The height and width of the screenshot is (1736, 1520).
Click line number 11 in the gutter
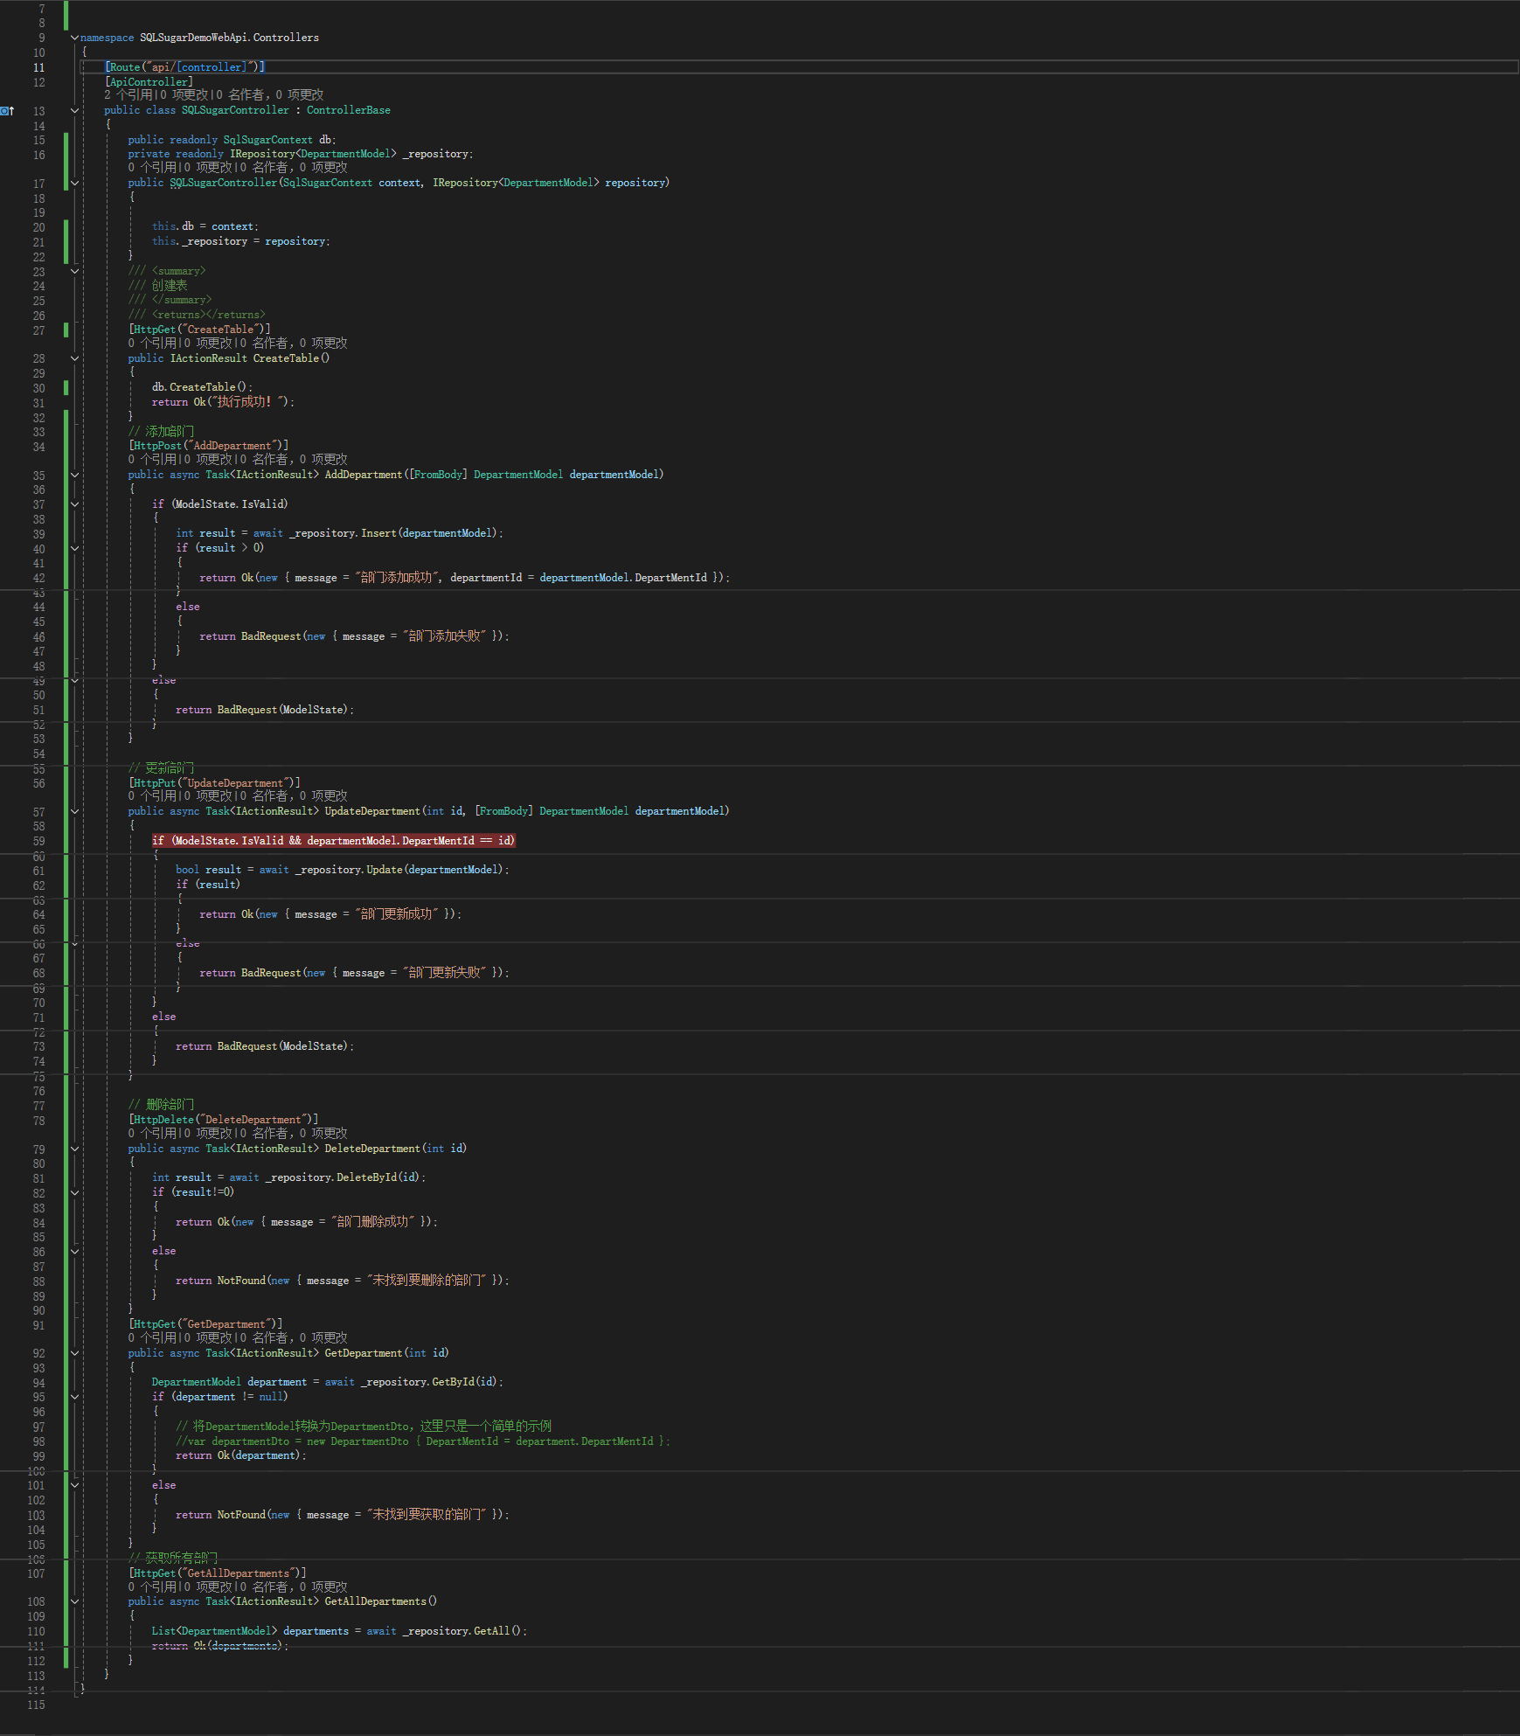[38, 67]
